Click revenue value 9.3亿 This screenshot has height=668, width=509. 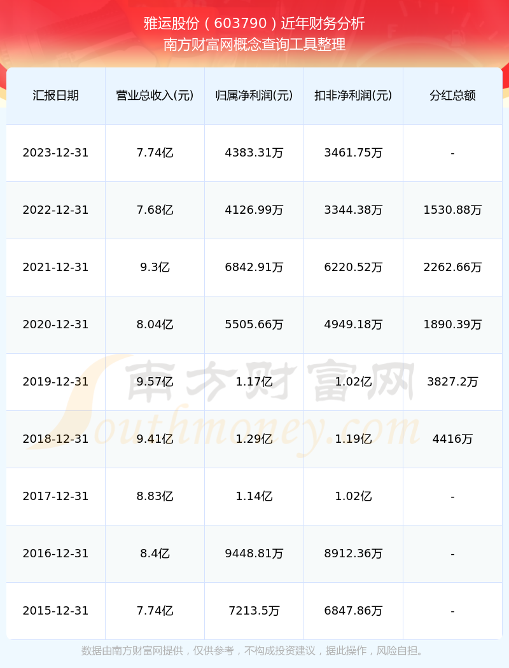155,268
